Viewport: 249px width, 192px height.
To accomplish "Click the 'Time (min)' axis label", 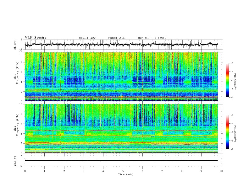I will pos(126,174).
